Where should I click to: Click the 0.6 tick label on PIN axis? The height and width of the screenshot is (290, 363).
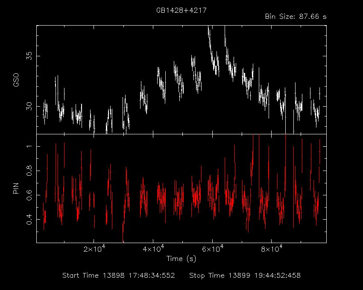(29, 195)
